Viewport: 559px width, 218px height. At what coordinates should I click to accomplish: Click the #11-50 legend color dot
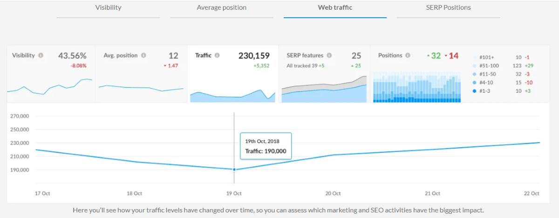tap(474, 74)
